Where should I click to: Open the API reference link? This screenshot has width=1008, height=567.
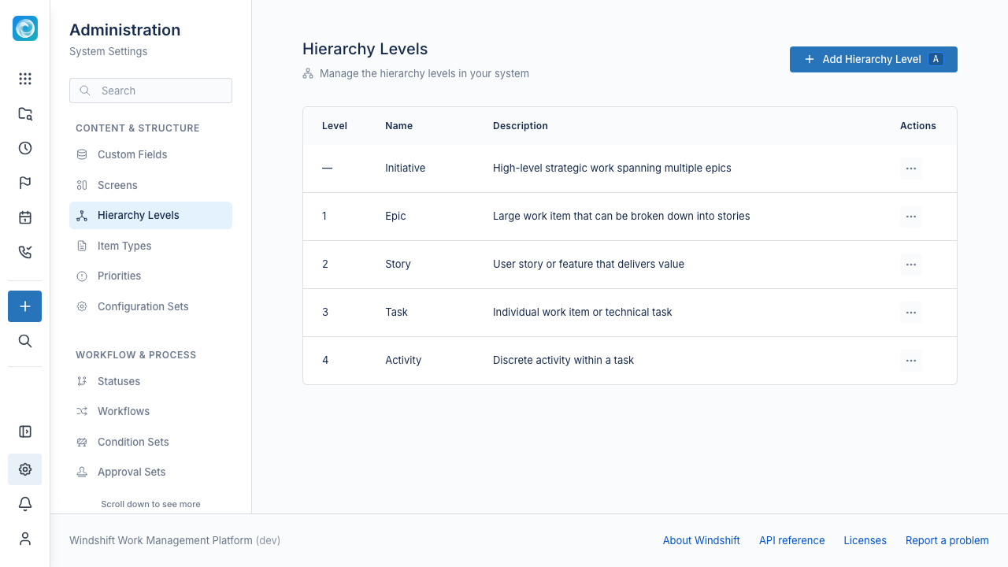click(x=792, y=540)
